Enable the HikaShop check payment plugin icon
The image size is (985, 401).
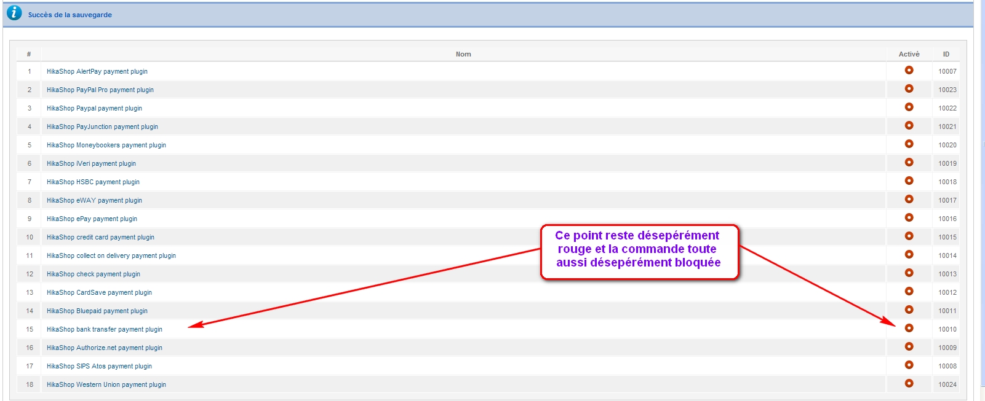909,273
